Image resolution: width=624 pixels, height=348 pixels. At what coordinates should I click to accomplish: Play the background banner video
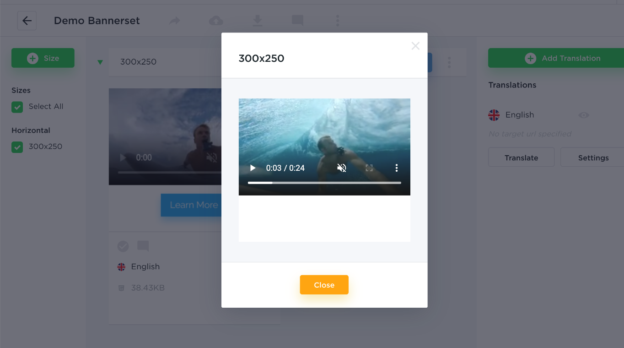pos(123,158)
